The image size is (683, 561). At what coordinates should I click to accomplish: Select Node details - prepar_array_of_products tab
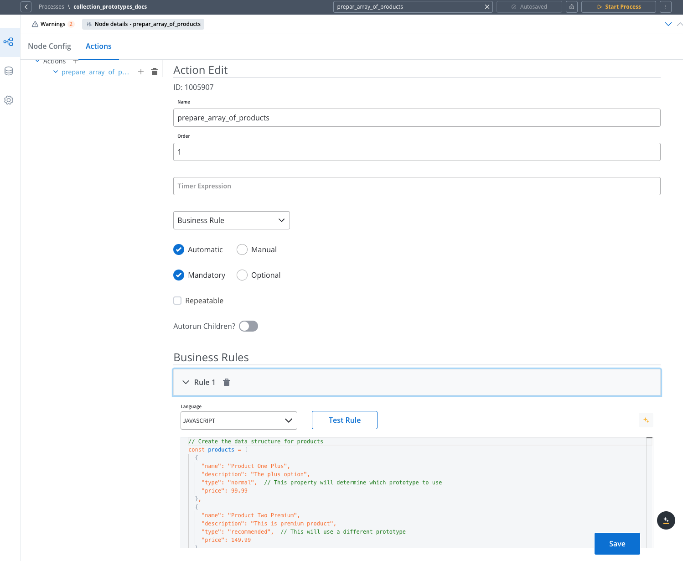tap(143, 24)
